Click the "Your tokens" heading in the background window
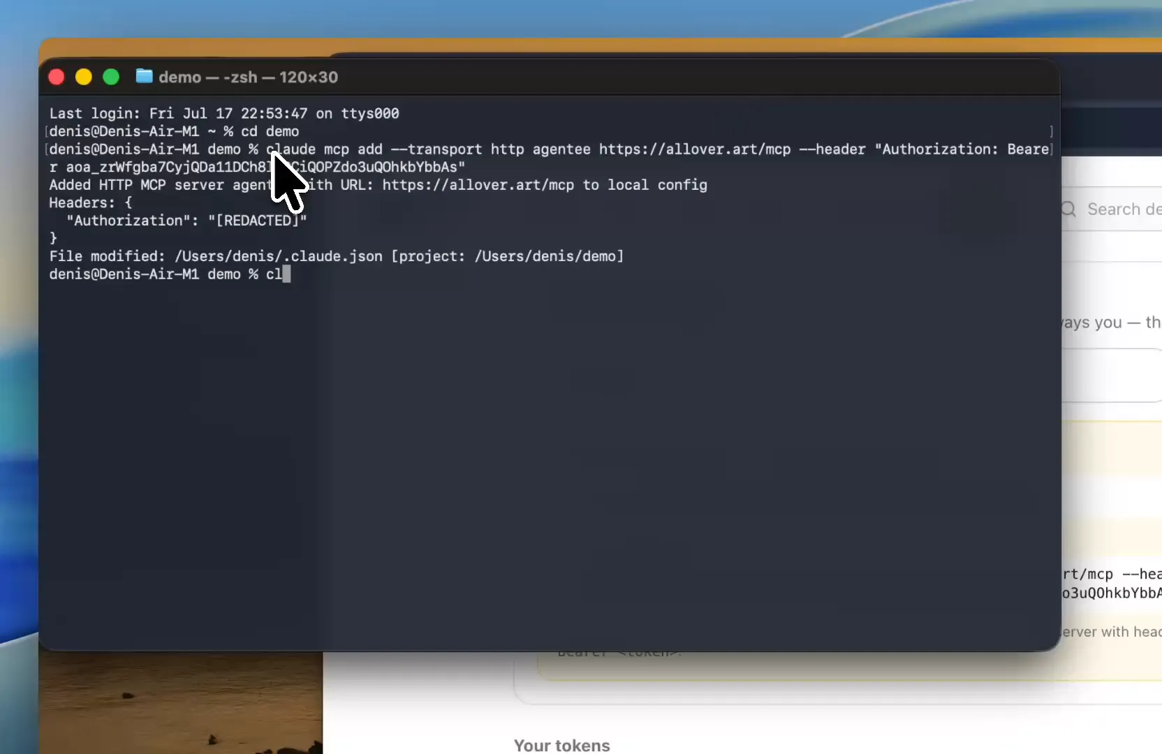The image size is (1162, 754). tap(562, 746)
